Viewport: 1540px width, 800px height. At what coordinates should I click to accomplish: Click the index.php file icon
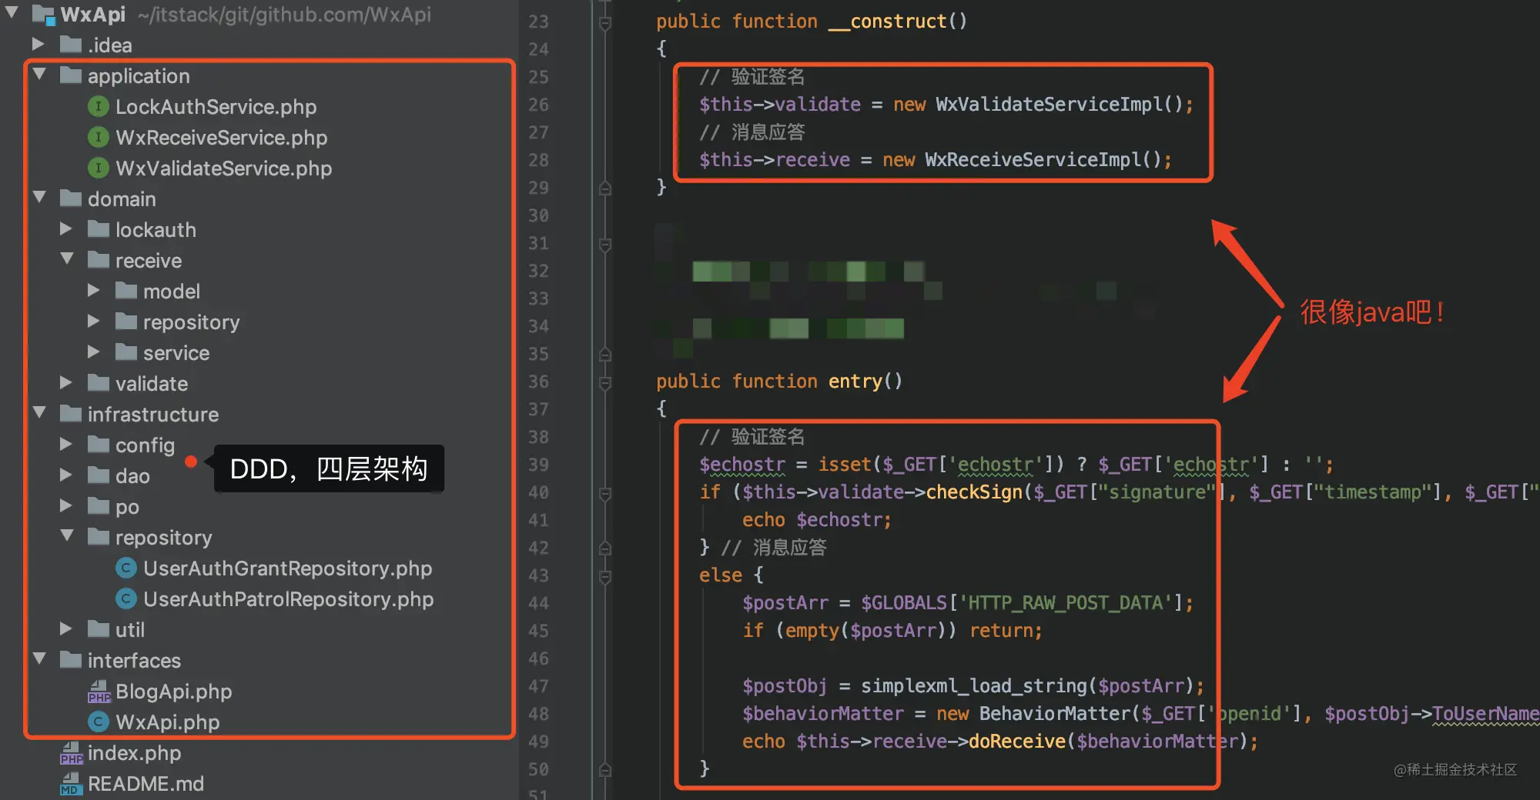[x=71, y=752]
